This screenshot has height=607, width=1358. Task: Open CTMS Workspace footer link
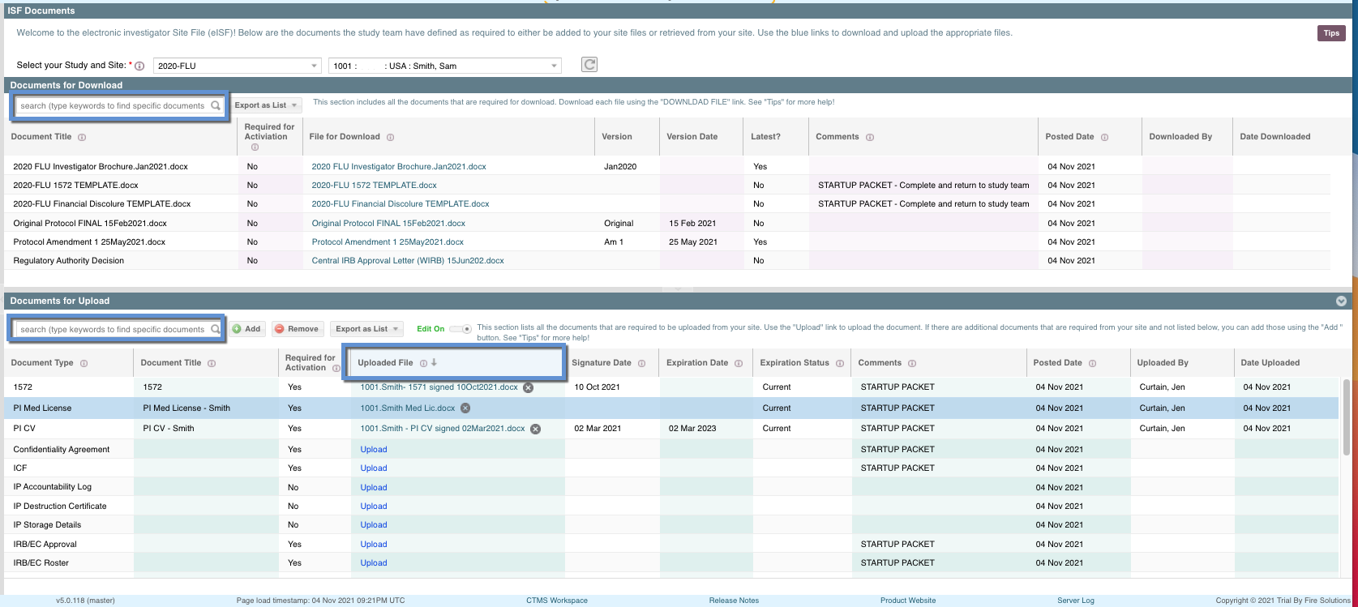pyautogui.click(x=557, y=601)
